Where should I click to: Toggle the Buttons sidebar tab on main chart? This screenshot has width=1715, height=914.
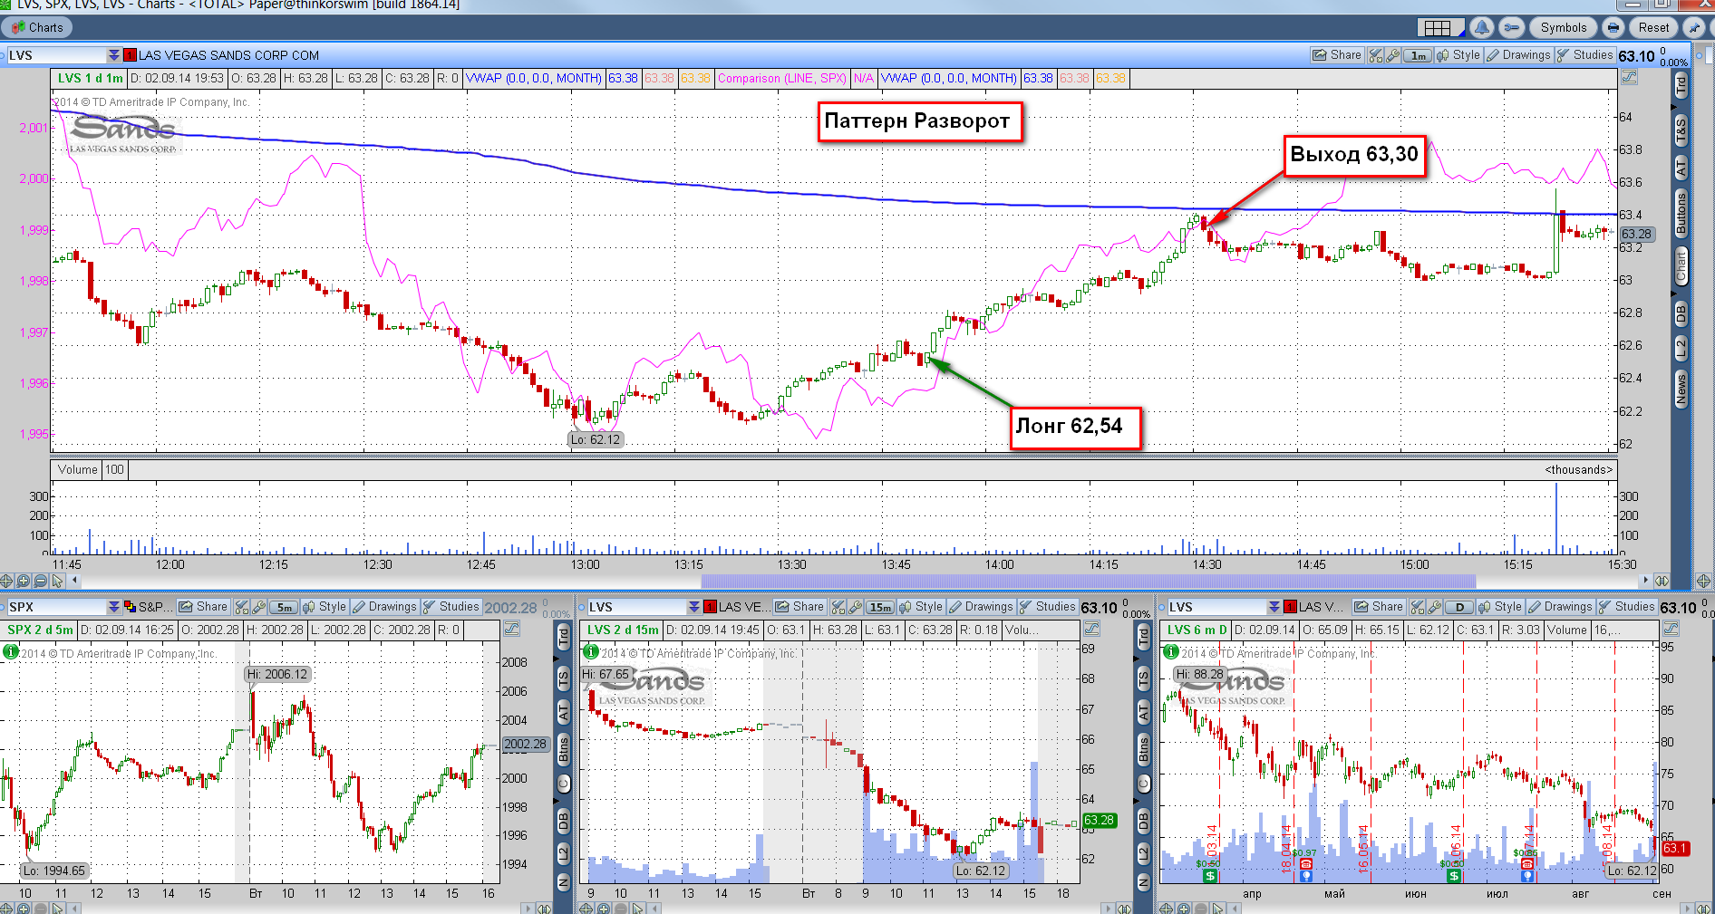(1681, 214)
